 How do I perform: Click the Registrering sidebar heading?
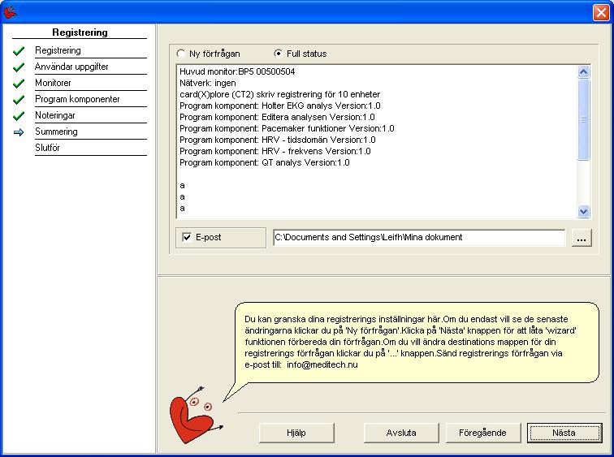(80, 32)
